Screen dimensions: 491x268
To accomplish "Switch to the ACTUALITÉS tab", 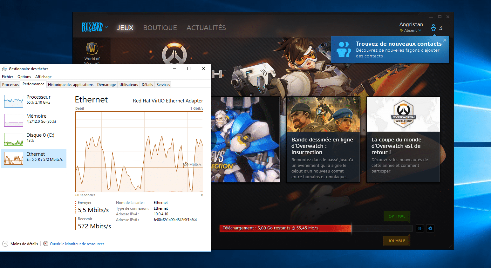I will tap(206, 28).
